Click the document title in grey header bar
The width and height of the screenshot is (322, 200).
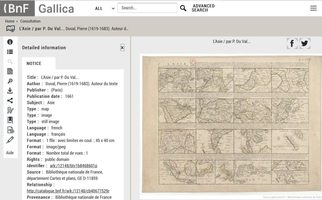74,29
